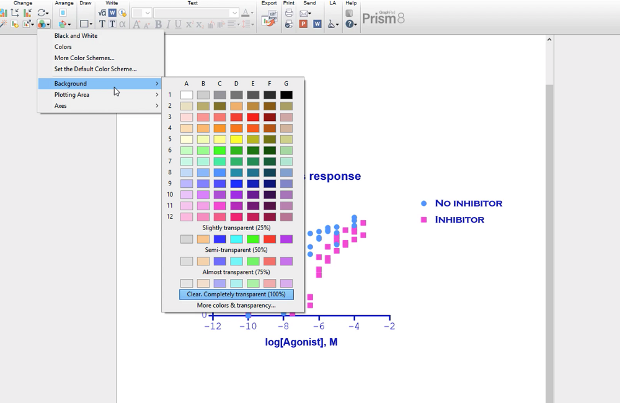620x403 pixels.
Task: Select the graph title ending in 'response'
Action: [332, 176]
